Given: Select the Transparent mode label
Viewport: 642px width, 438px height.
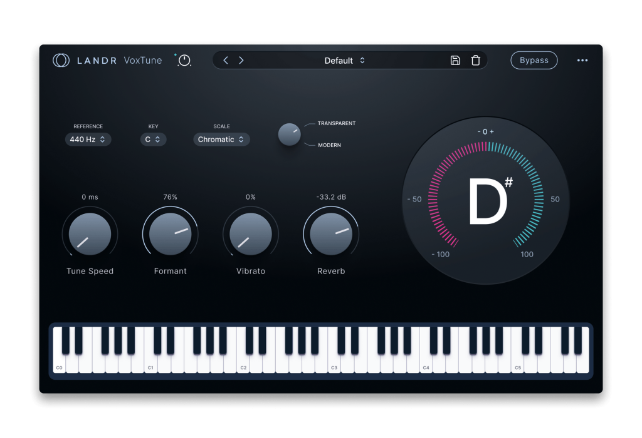Looking at the screenshot, I should click(x=336, y=123).
